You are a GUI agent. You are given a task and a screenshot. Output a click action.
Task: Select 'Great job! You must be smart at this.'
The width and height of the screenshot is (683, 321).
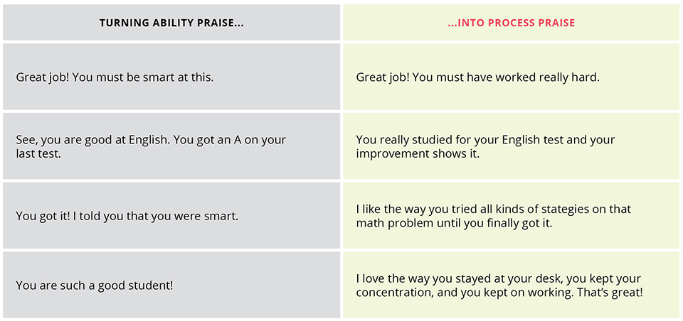115,78
